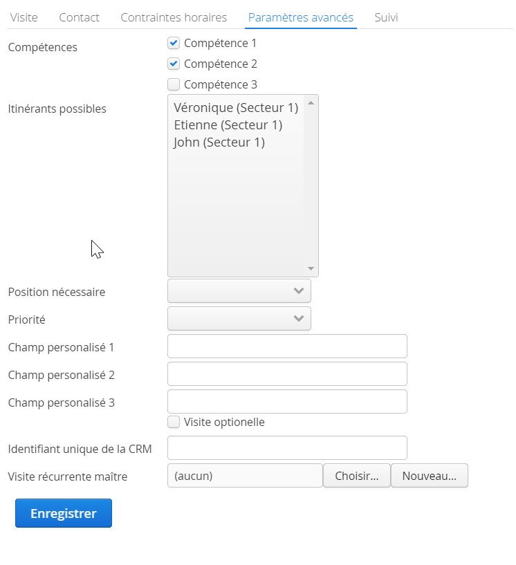The width and height of the screenshot is (516, 565).
Task: Uncheck the Compétence 2 checkbox
Action: point(174,64)
